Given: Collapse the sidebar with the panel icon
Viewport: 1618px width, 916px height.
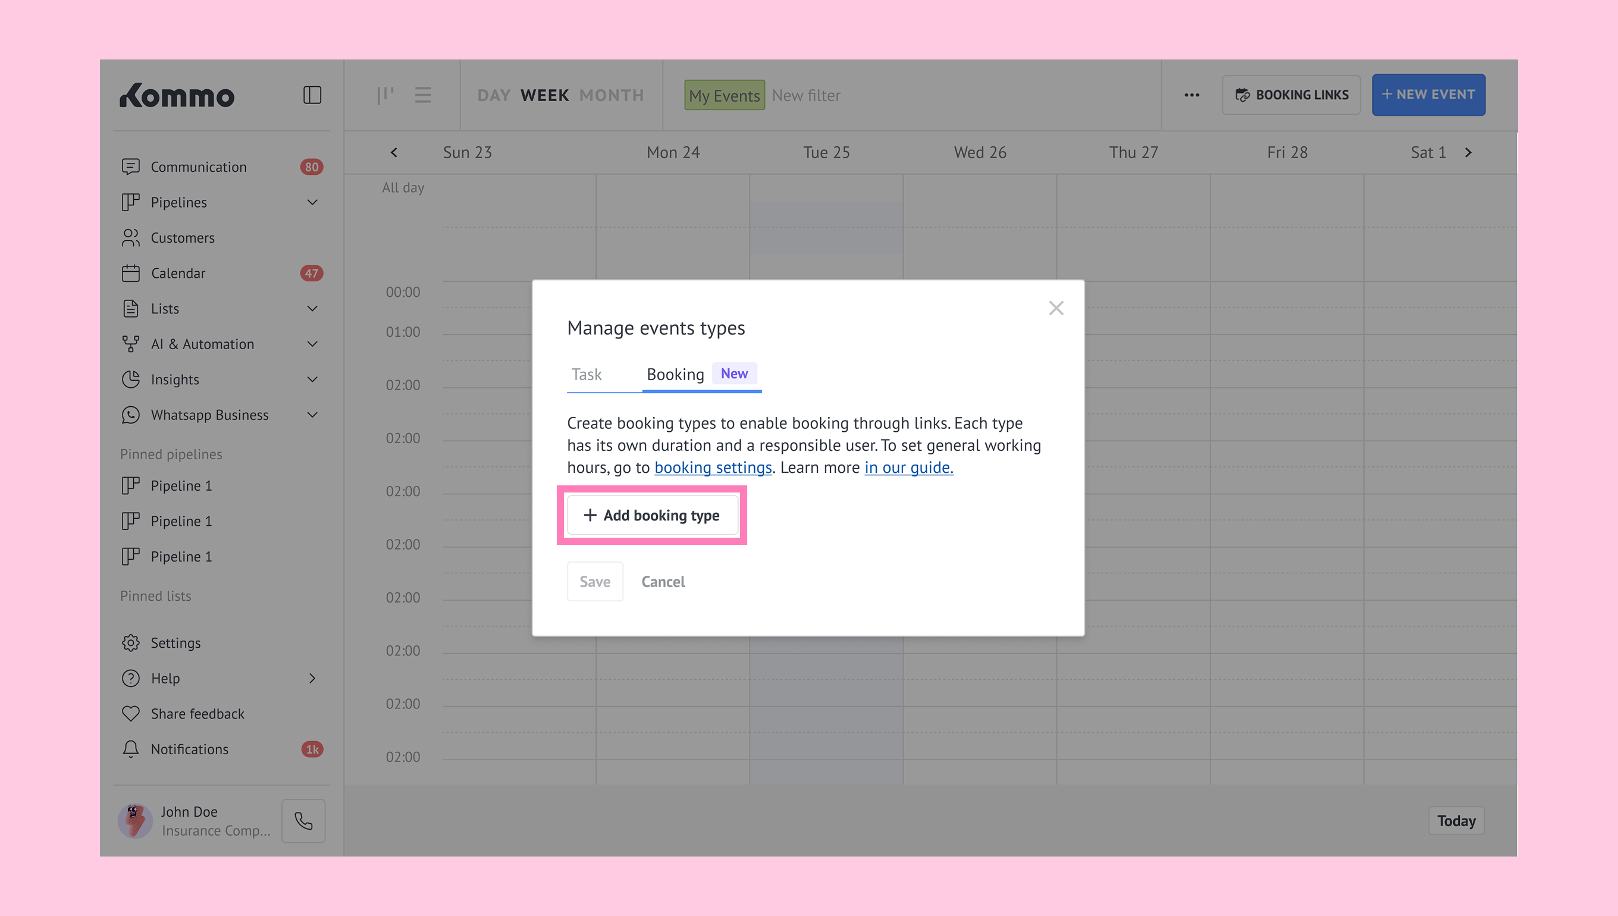Looking at the screenshot, I should pyautogui.click(x=312, y=95).
